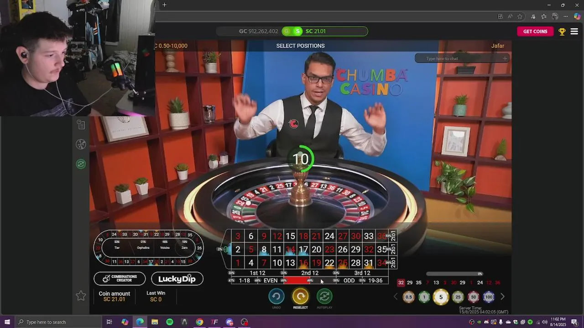Screen dimensions: 584x328
Task: Bet on the 1st 12 dozen
Action: [257, 273]
